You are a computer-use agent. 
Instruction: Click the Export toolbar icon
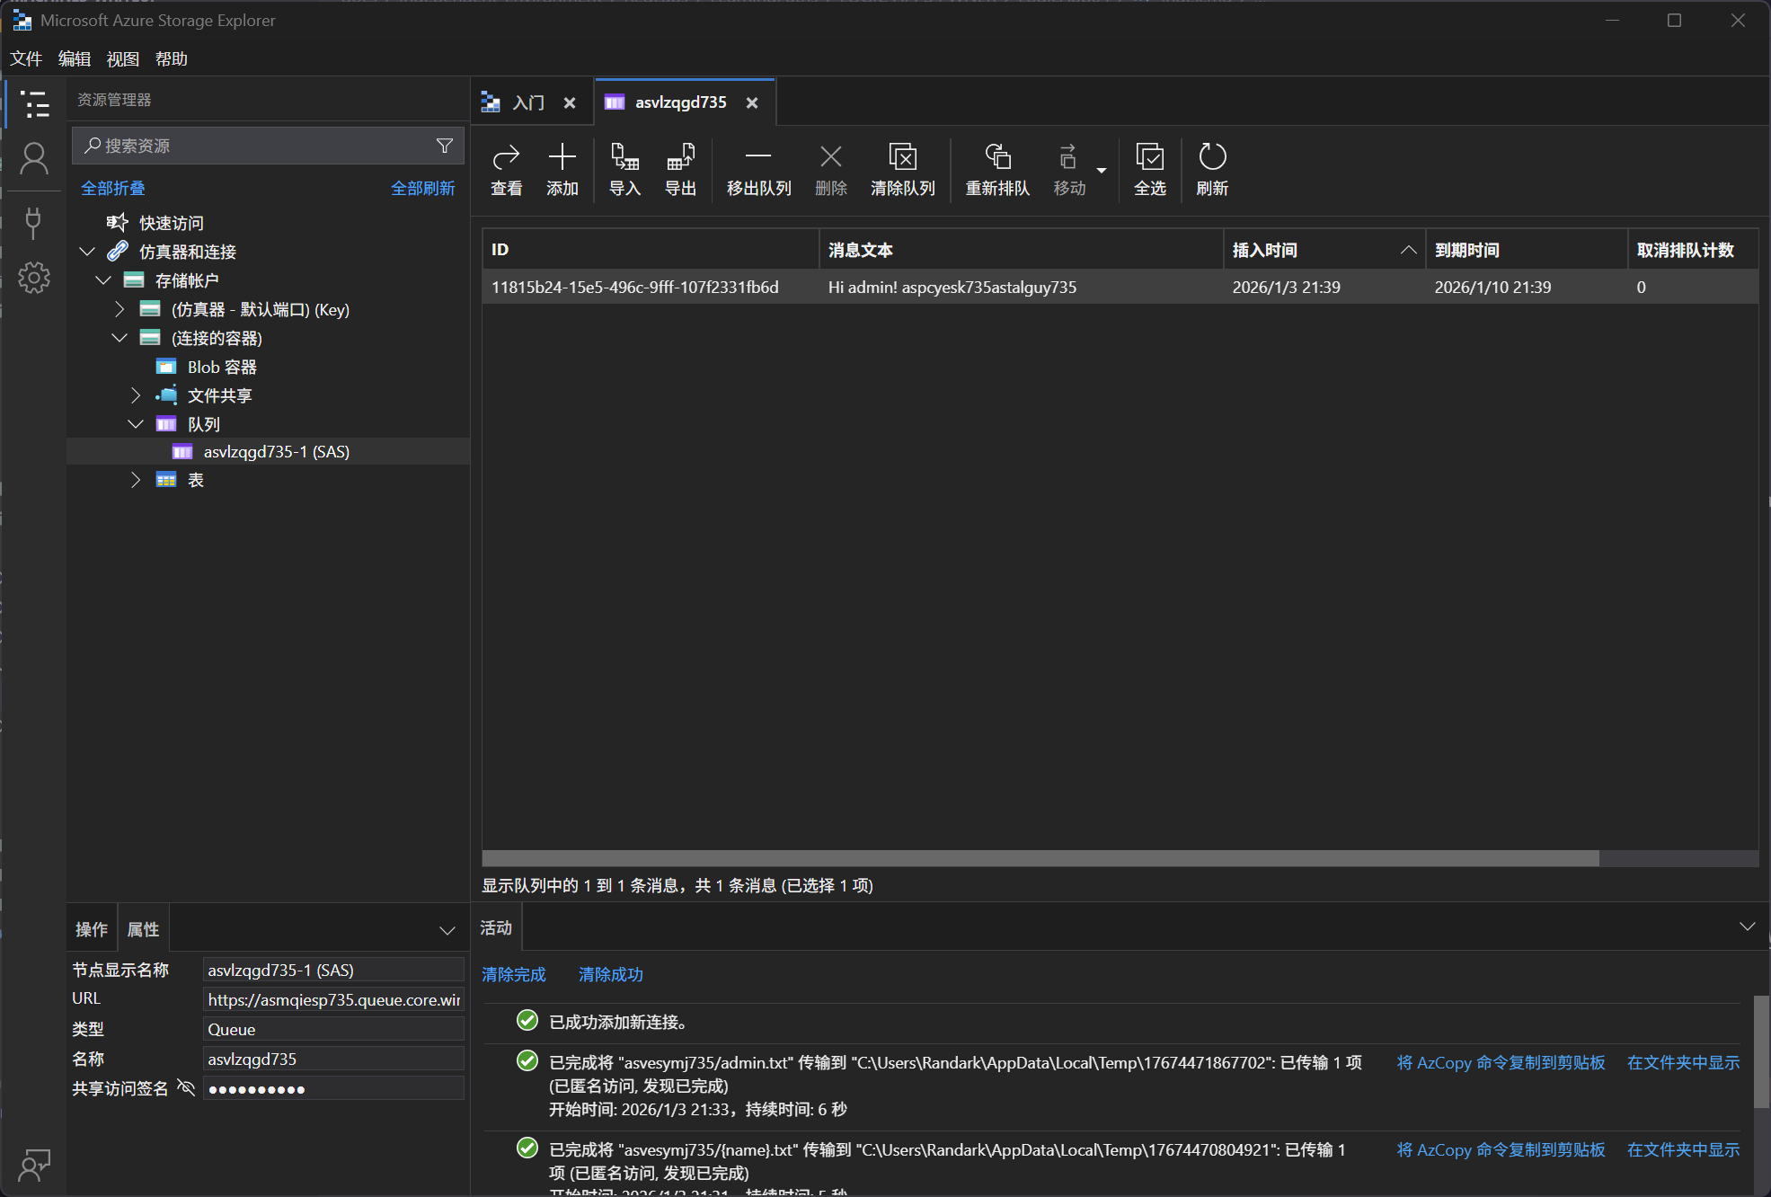[680, 158]
